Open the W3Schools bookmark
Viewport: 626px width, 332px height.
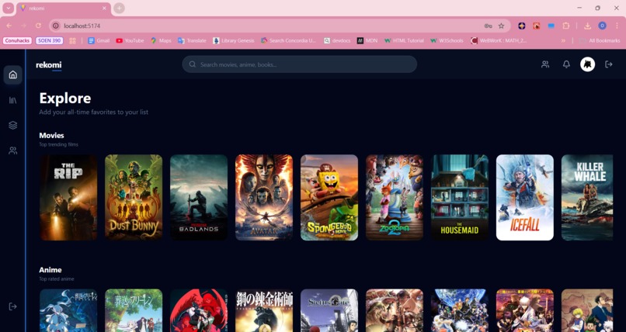447,40
